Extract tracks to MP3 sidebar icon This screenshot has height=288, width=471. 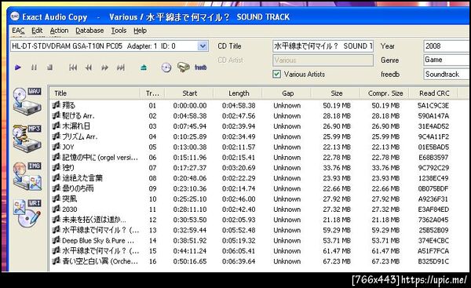click(x=27, y=139)
